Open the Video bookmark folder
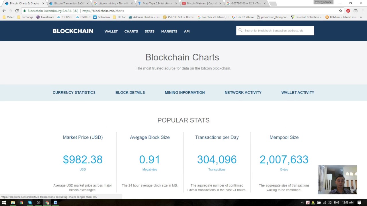Viewport: 367px width, 206px height. 8,17
